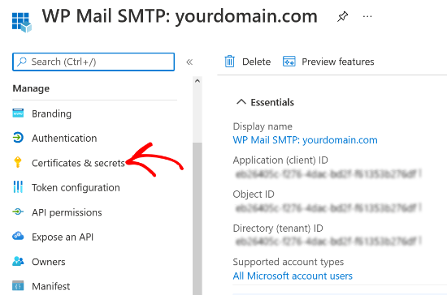Click the Supported account types label
447x295 pixels.
tap(289, 262)
